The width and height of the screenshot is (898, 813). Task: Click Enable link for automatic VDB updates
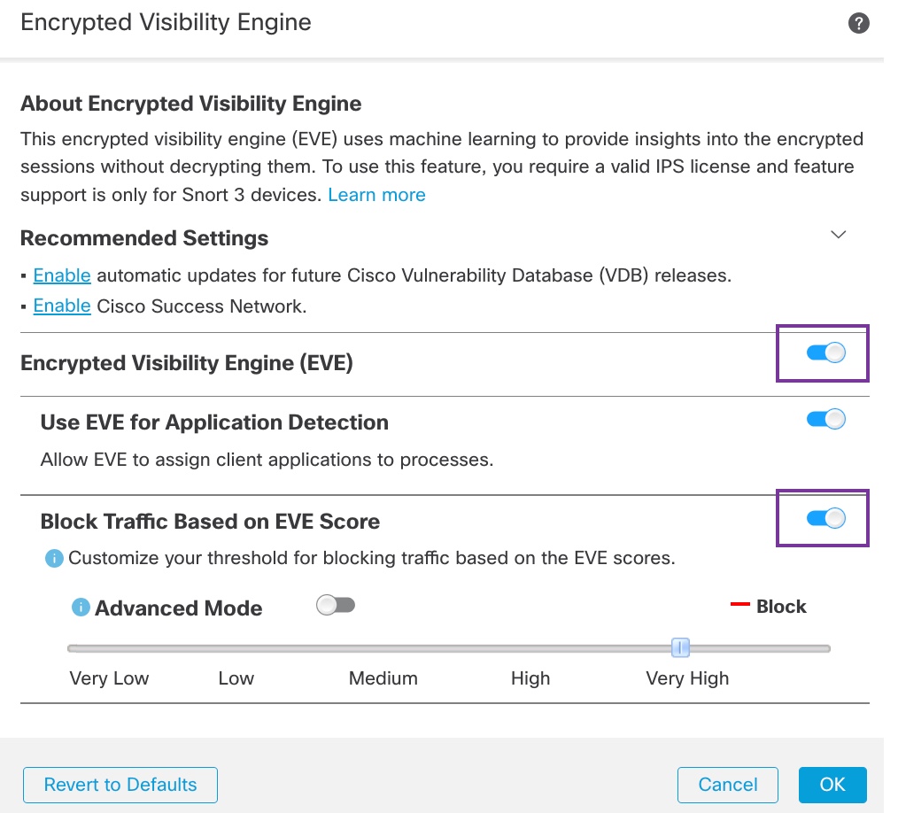(x=62, y=275)
